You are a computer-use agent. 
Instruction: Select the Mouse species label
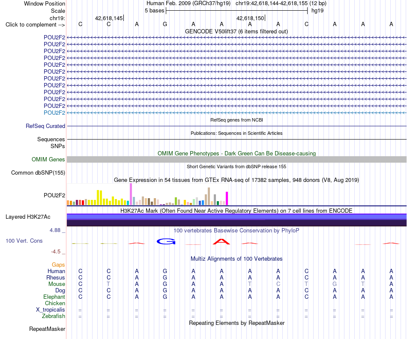click(x=57, y=284)
